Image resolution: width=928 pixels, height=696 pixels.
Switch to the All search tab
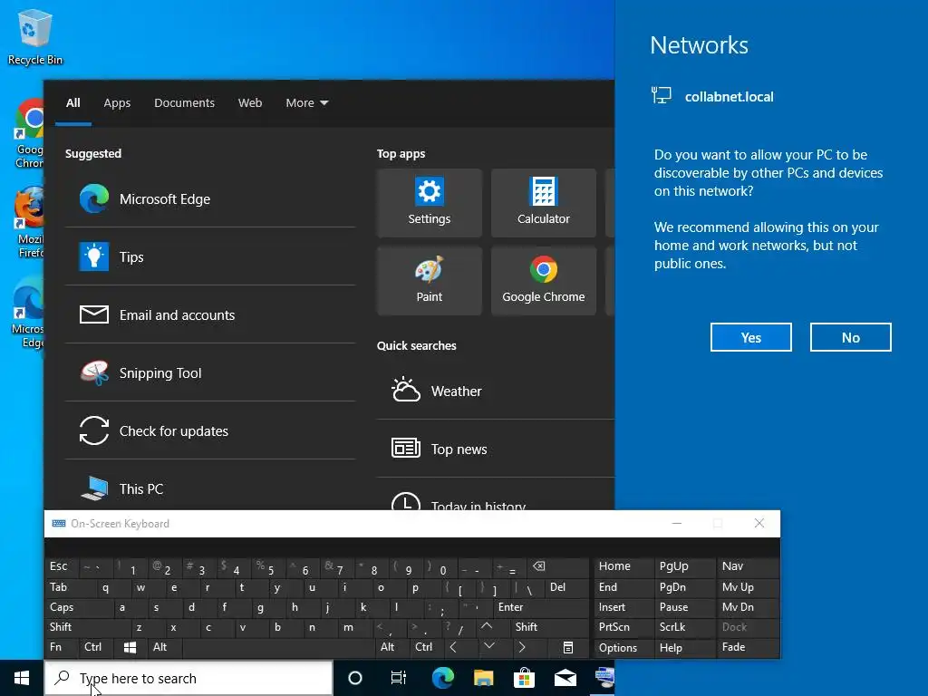pyautogui.click(x=72, y=103)
